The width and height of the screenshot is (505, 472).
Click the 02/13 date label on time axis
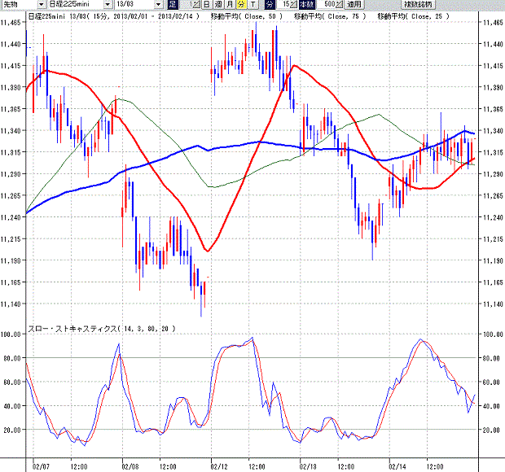[308, 466]
